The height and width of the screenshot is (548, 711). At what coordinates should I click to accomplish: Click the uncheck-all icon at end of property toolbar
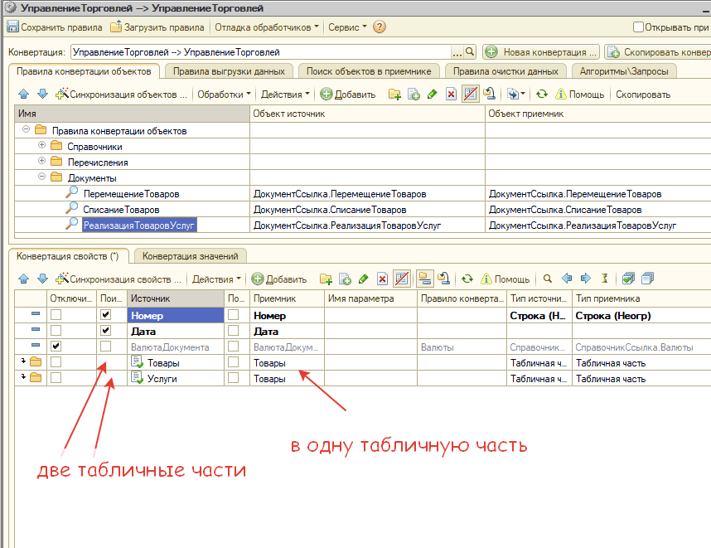(x=647, y=279)
